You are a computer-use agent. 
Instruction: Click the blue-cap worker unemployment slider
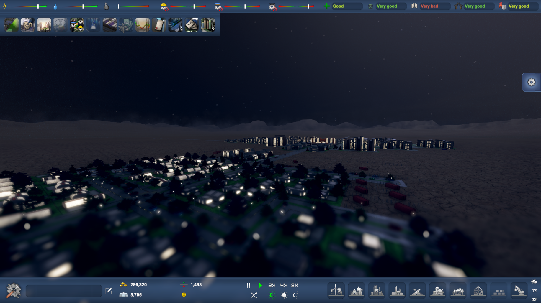tap(242, 6)
